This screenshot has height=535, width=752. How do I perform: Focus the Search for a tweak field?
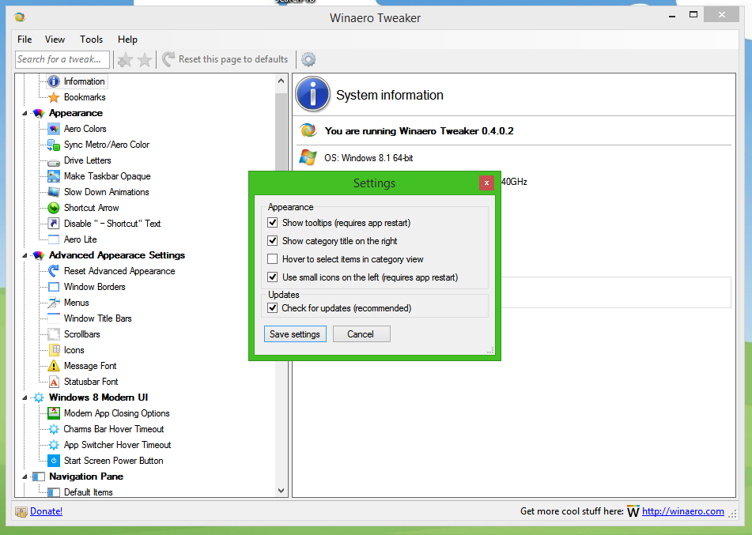[62, 59]
